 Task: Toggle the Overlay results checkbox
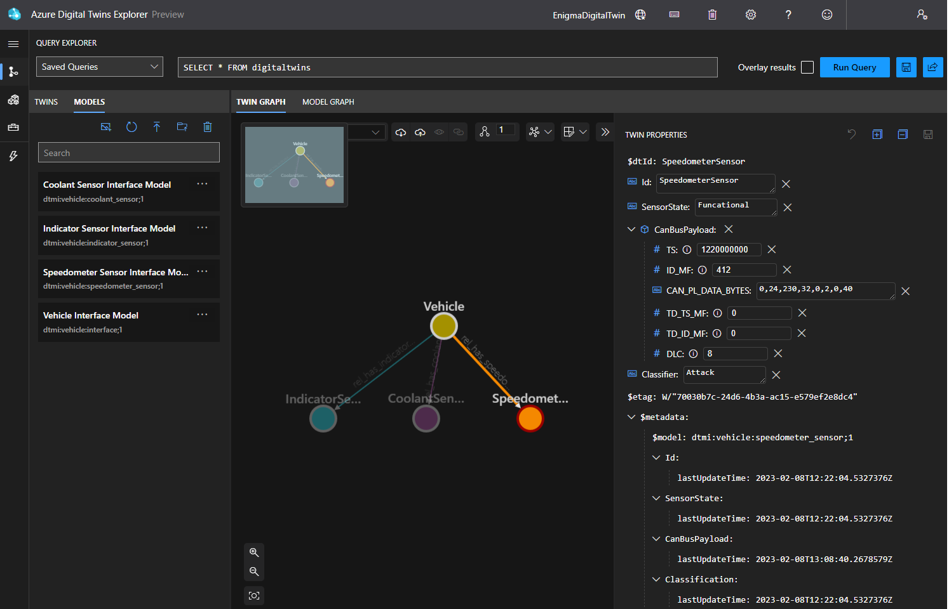(807, 67)
